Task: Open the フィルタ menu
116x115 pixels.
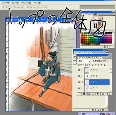Action: [x=6, y=3]
